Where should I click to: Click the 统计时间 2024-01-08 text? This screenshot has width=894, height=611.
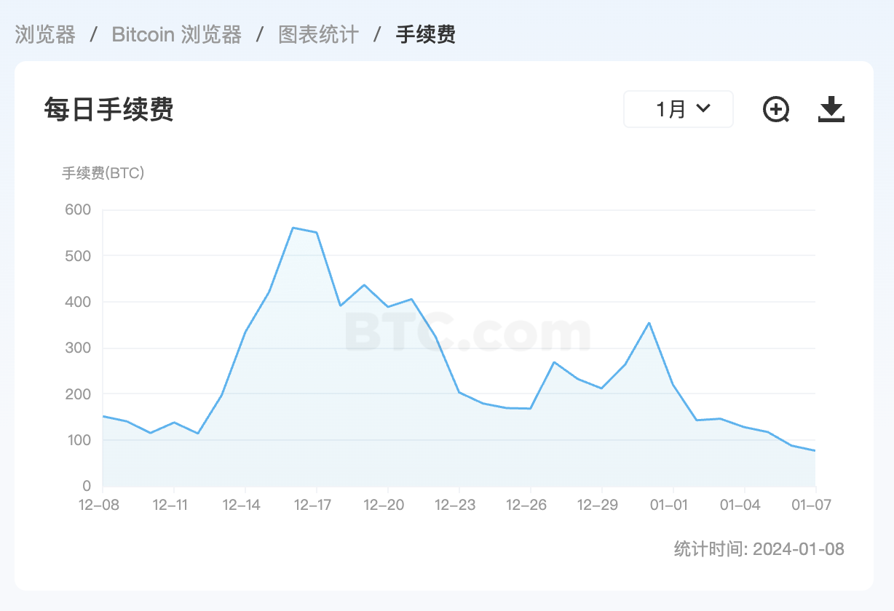(x=759, y=549)
